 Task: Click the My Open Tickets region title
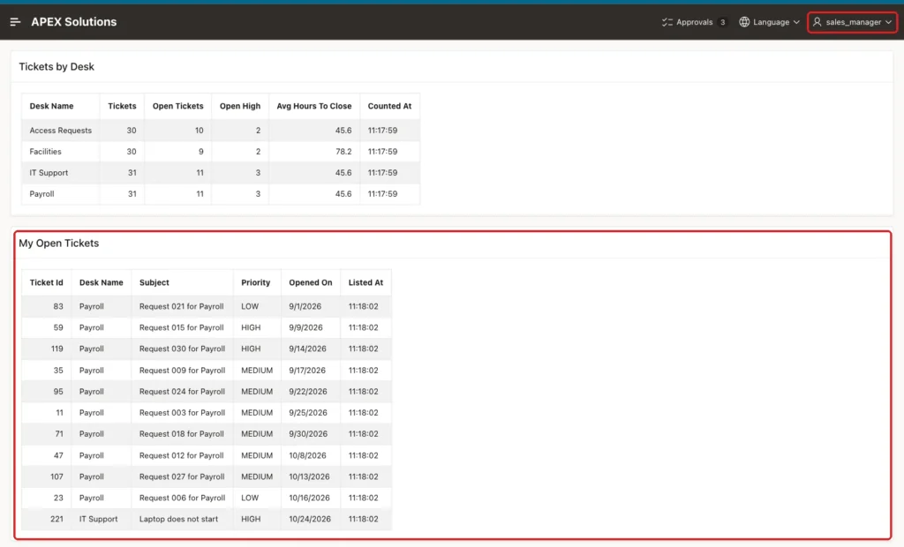(59, 244)
